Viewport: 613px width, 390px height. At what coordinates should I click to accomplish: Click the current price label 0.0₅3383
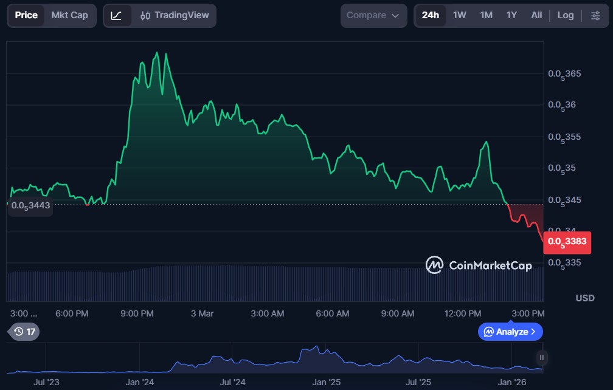click(567, 241)
